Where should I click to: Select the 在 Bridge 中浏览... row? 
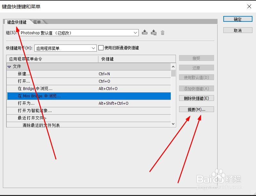89,89
